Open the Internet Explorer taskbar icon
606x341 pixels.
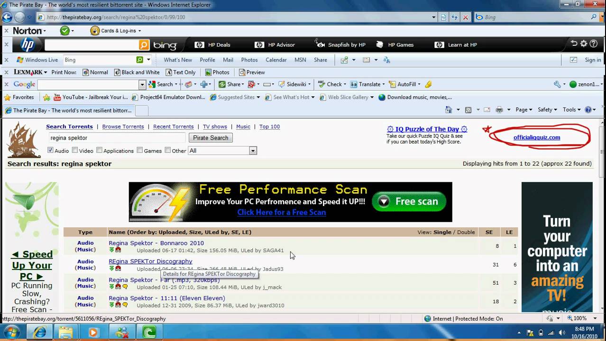pos(40,332)
